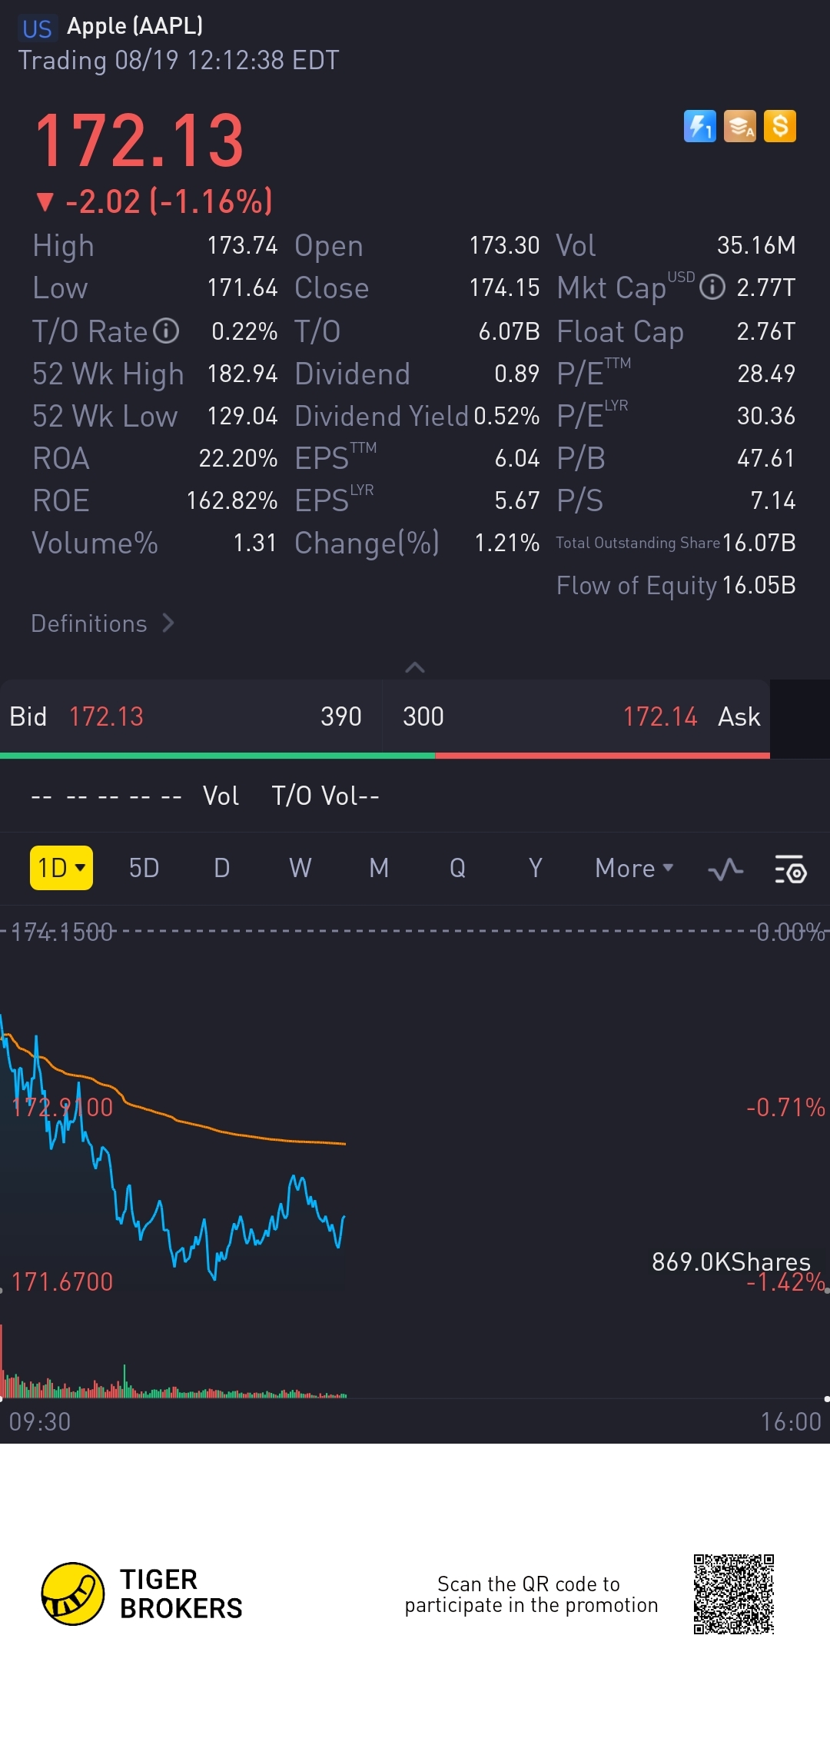830x1745 pixels.
Task: Tap the promotion QR code
Action: point(733,1594)
